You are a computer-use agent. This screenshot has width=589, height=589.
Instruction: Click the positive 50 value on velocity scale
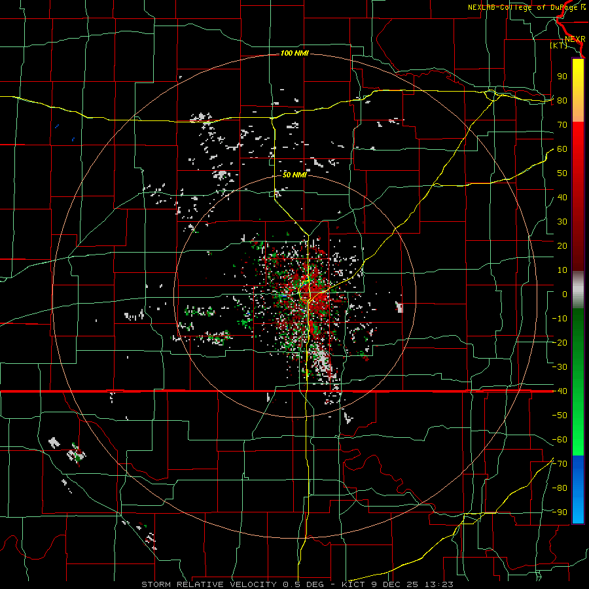pyautogui.click(x=562, y=173)
